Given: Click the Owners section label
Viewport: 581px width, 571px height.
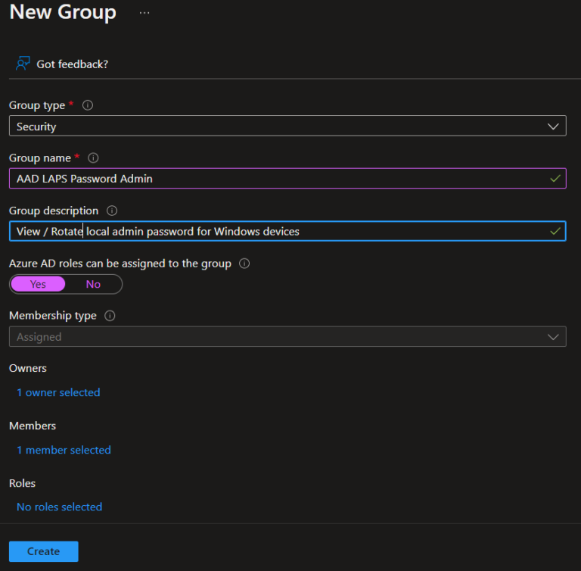Looking at the screenshot, I should click(x=28, y=368).
